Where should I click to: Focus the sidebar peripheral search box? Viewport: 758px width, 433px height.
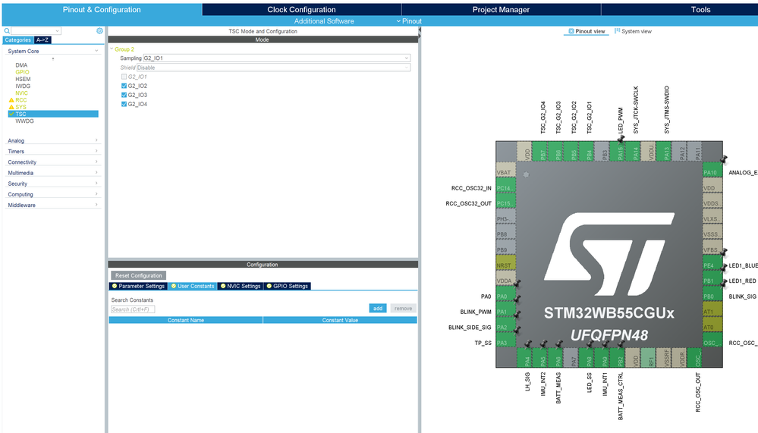(36, 31)
